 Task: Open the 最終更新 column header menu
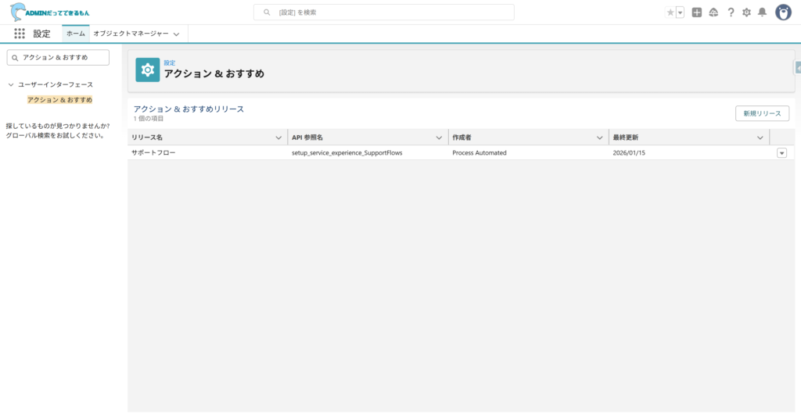760,138
